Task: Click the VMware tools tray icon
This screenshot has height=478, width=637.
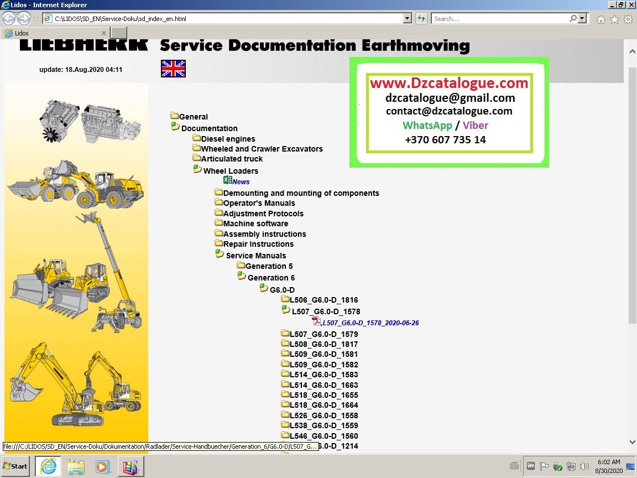Action: coord(531,466)
